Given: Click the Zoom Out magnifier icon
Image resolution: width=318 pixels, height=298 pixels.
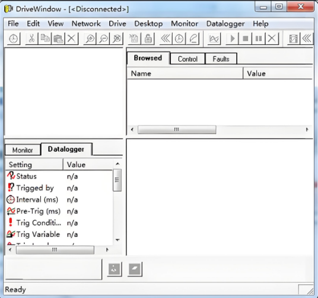Looking at the screenshot, I should (103, 39).
